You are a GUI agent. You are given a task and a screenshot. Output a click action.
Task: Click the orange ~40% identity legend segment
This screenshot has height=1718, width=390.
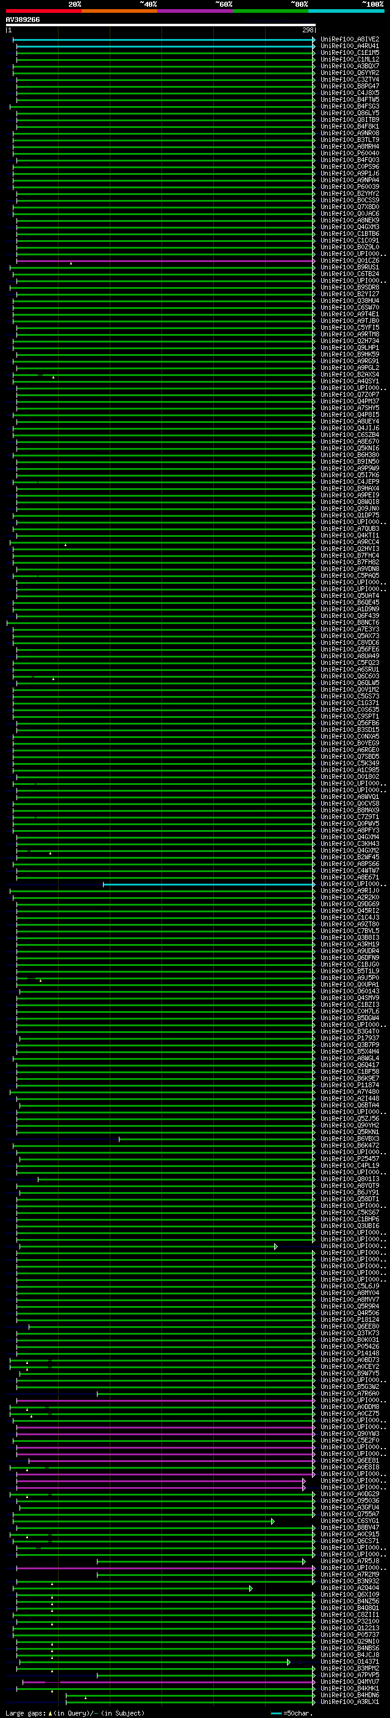pyautogui.click(x=119, y=11)
